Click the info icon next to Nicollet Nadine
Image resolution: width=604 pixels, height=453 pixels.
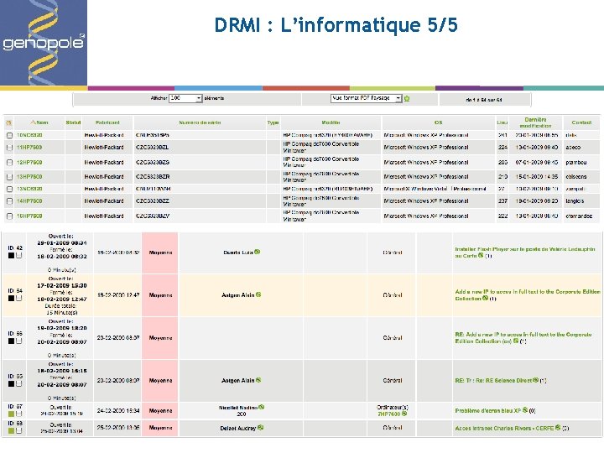[262, 407]
